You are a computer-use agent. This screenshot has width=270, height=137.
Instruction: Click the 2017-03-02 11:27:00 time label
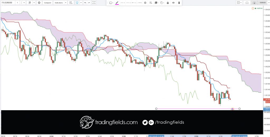tap(156, 136)
